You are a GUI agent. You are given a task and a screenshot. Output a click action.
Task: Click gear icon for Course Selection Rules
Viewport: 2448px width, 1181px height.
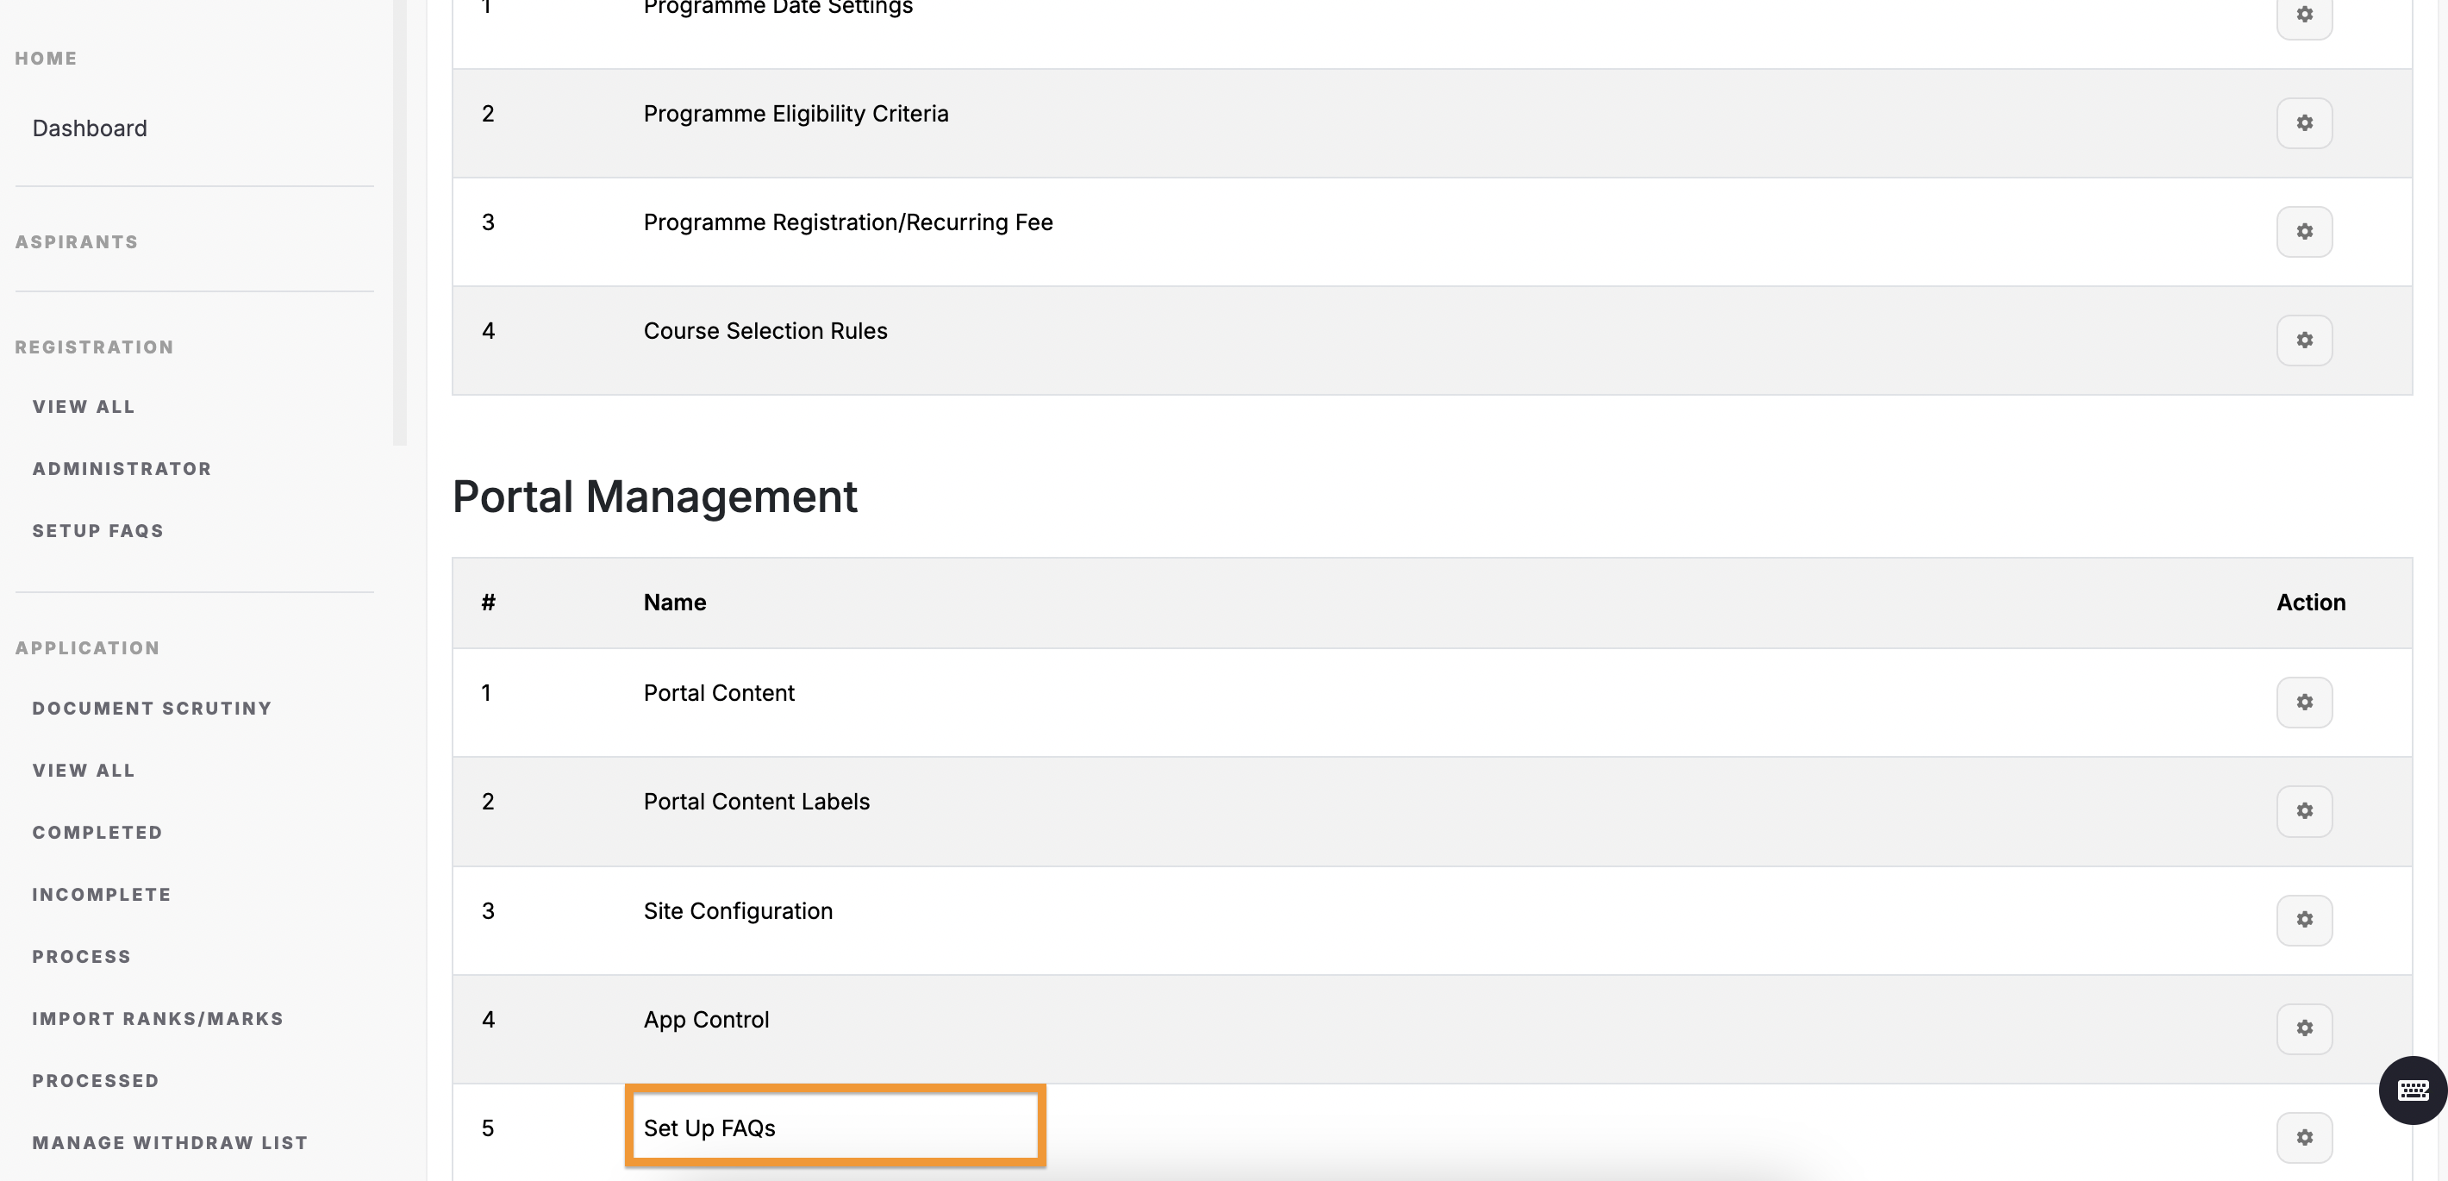tap(2303, 341)
